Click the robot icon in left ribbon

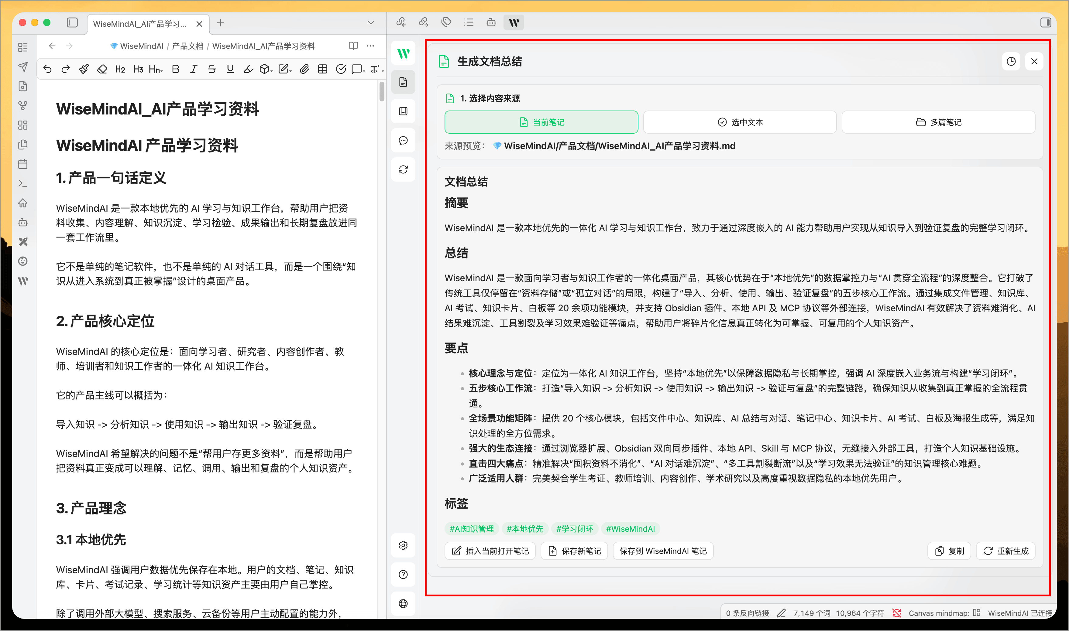click(x=23, y=222)
